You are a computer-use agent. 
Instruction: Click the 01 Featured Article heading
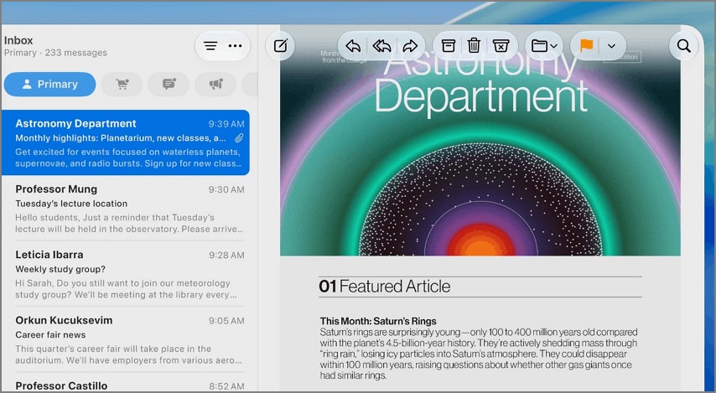(x=385, y=287)
